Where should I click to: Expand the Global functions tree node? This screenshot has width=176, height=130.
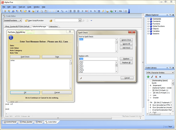tap(148, 26)
